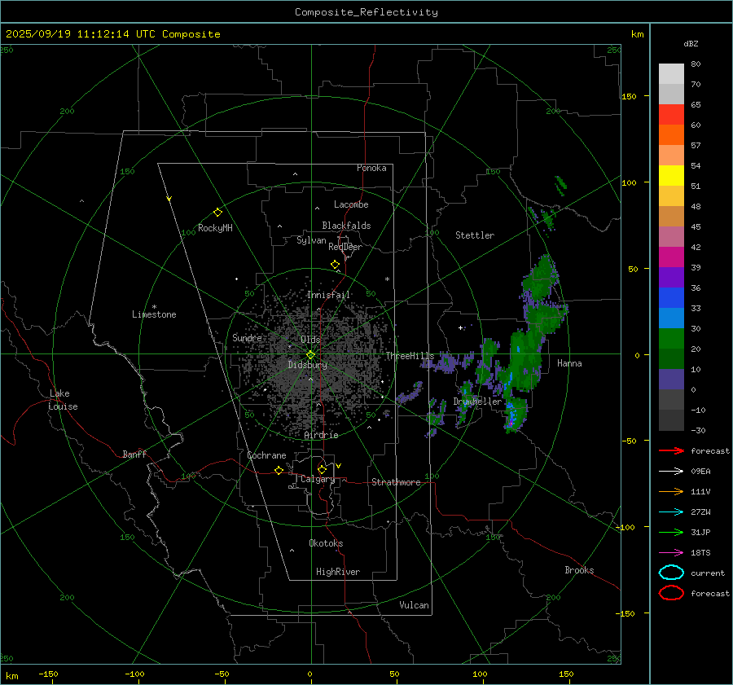Click the orange 111V arrow icon
Viewport: 733px width, 685px height.
(x=671, y=491)
